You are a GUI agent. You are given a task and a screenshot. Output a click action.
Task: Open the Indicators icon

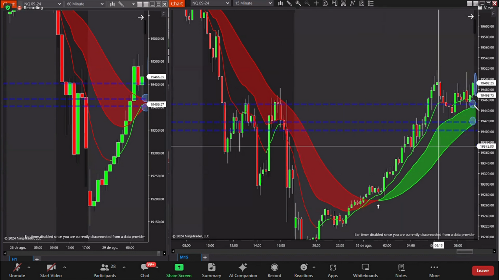(344, 3)
